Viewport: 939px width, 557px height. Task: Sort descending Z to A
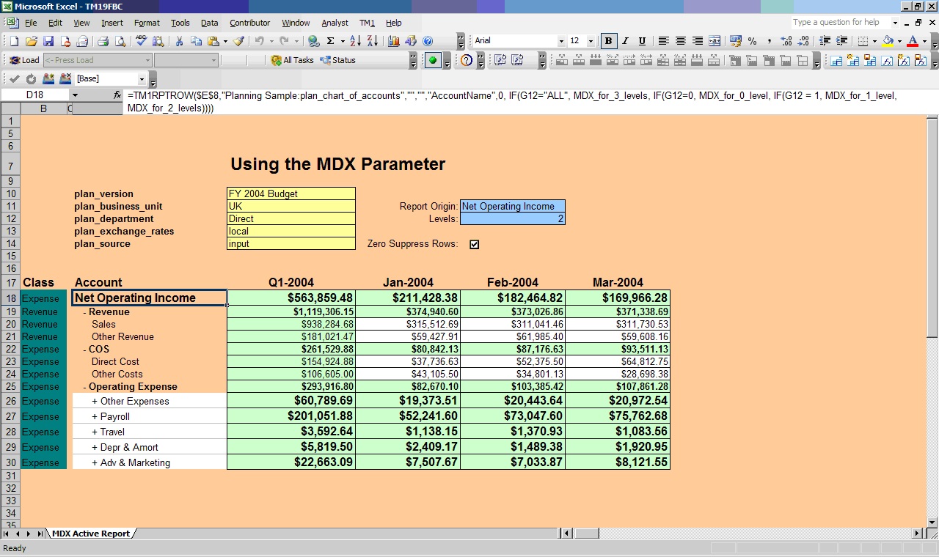(372, 41)
